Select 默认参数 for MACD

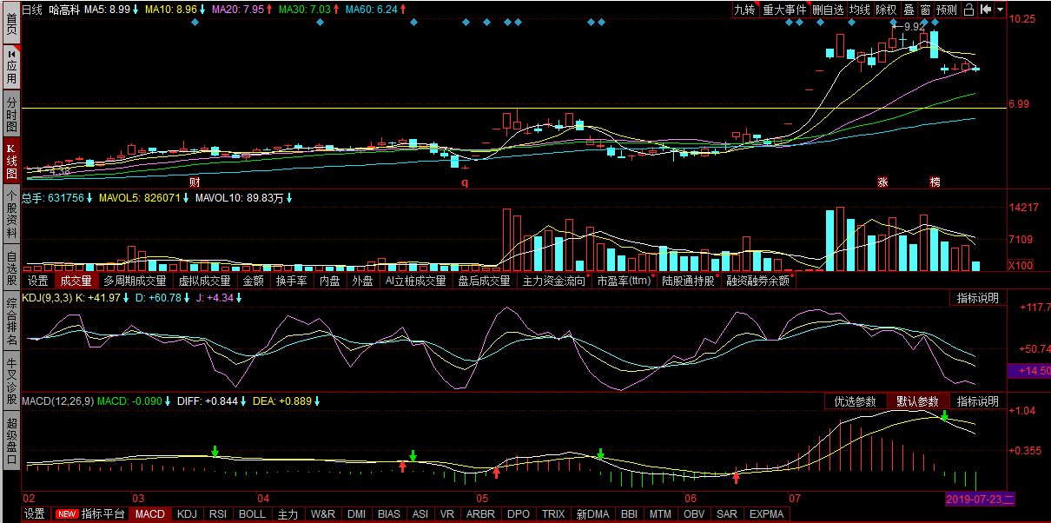tap(918, 401)
